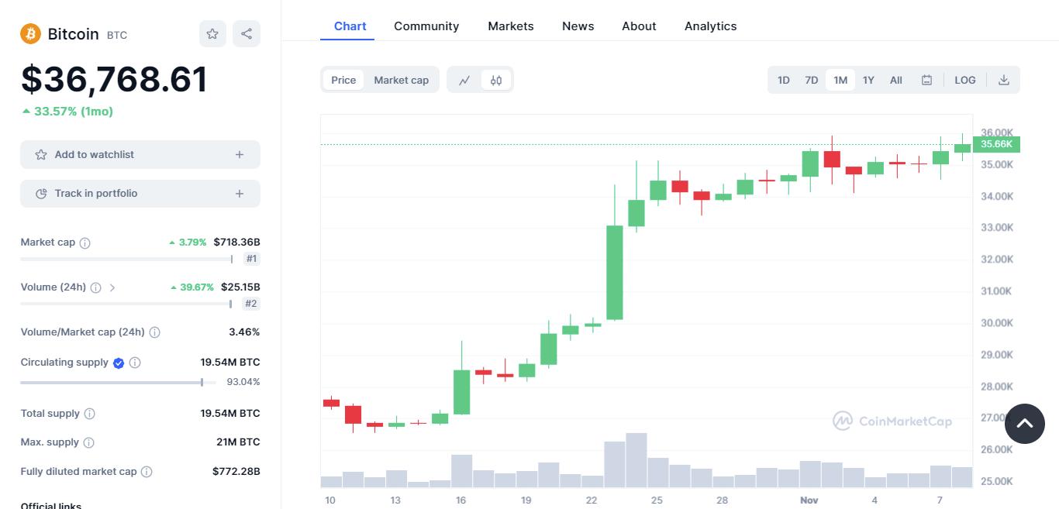This screenshot has height=509, width=1059.
Task: Set chart range to 1D
Action: click(784, 80)
